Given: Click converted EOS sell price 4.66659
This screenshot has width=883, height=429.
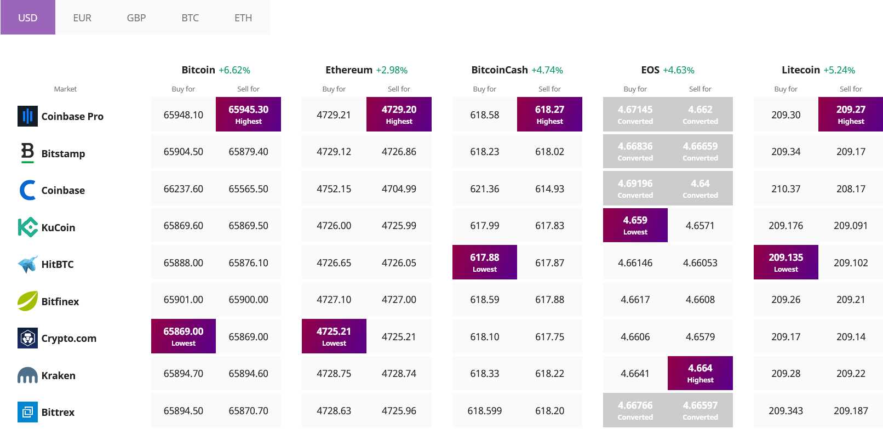Looking at the screenshot, I should tap(700, 151).
